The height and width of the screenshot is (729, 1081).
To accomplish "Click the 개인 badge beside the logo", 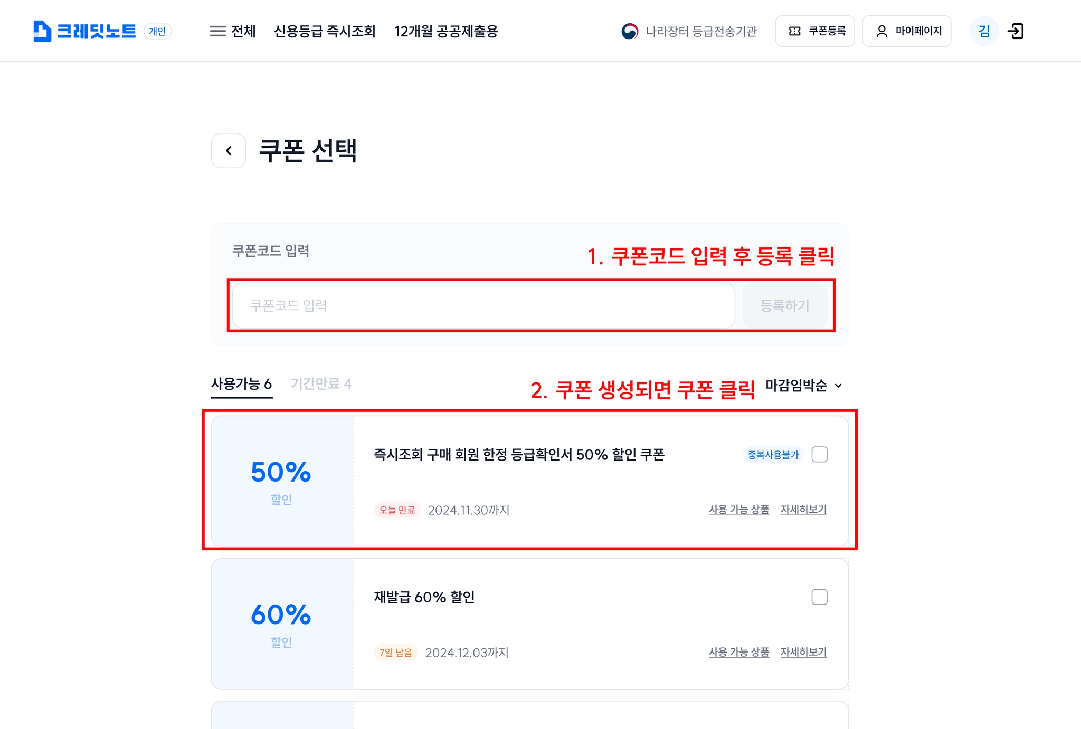I will (x=157, y=31).
